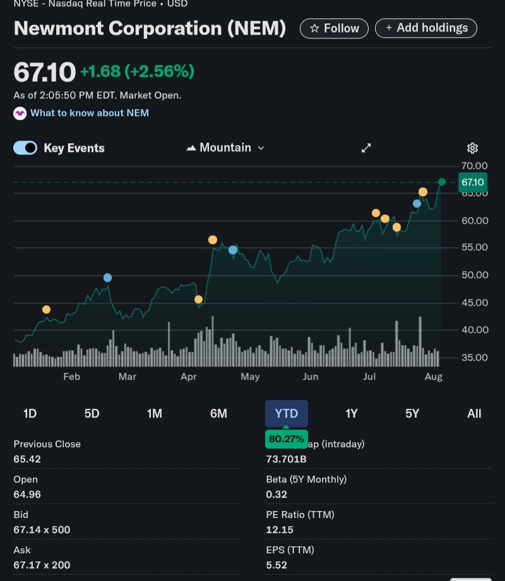Click the star icon on the Follow button
Screen dimensions: 505x581
tap(314, 28)
